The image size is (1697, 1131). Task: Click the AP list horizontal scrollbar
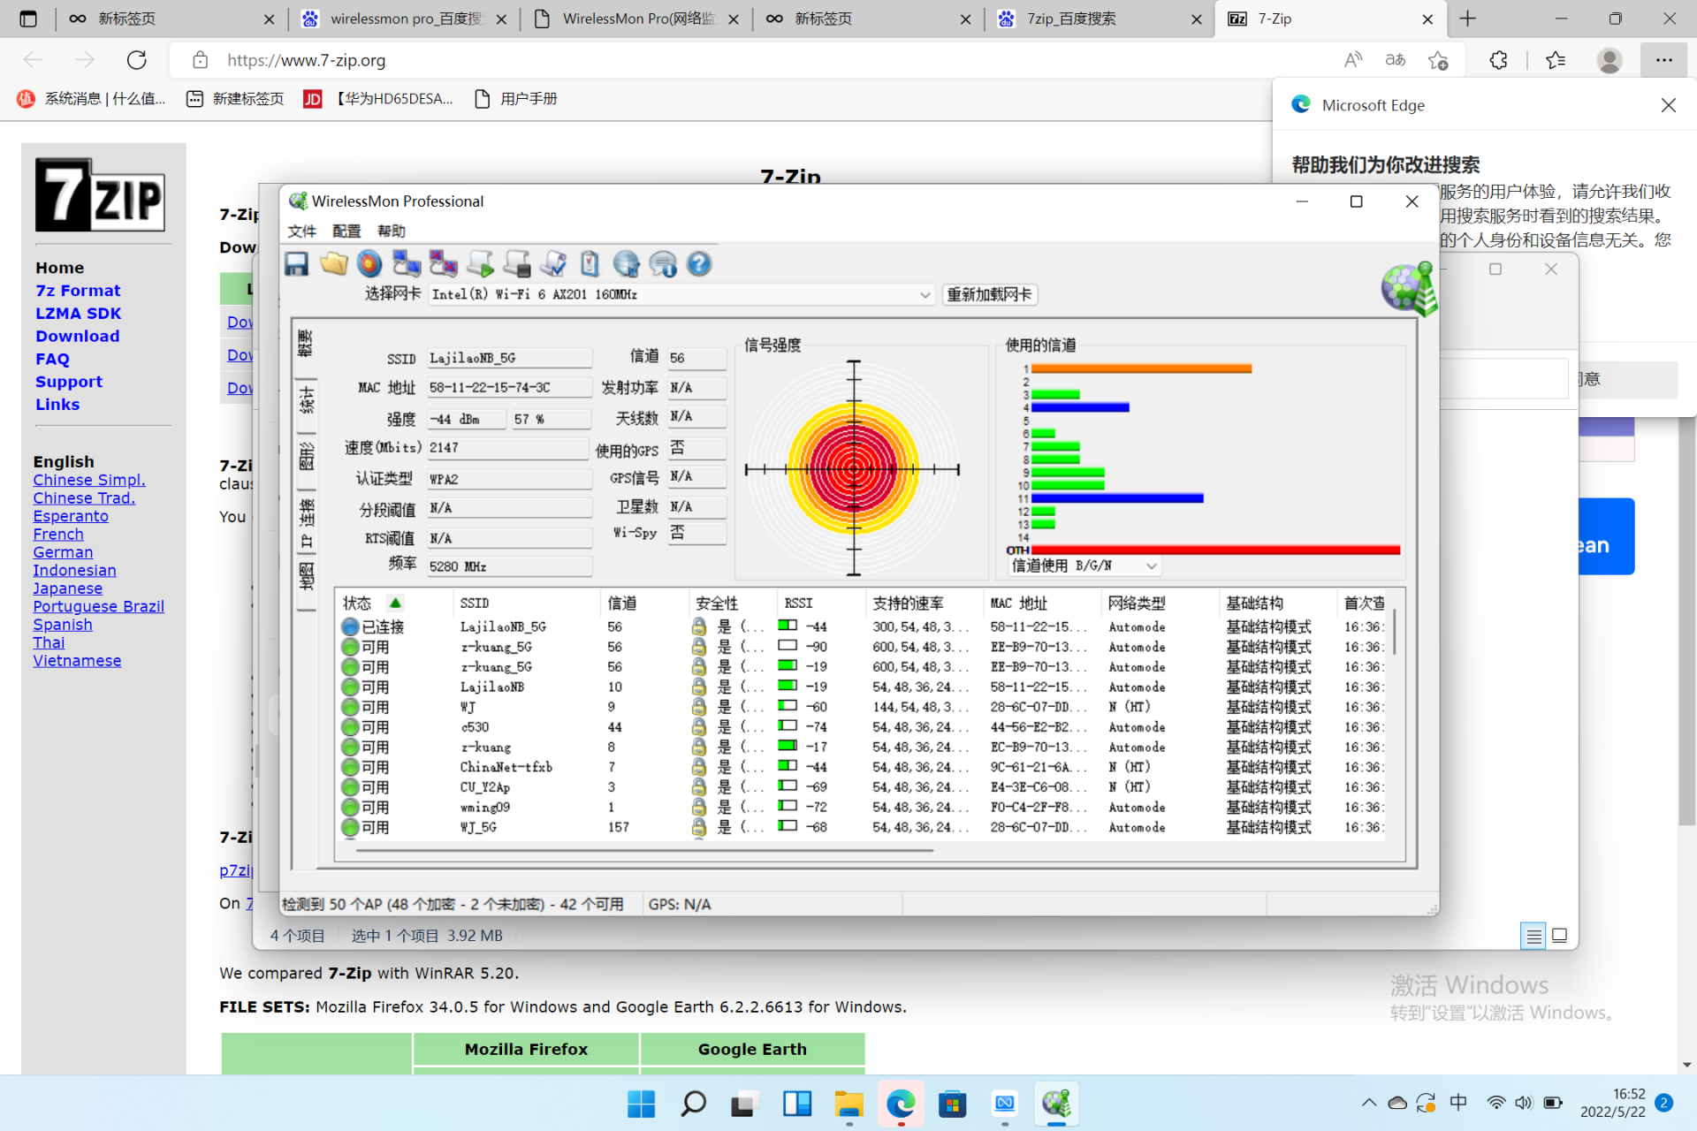click(645, 850)
